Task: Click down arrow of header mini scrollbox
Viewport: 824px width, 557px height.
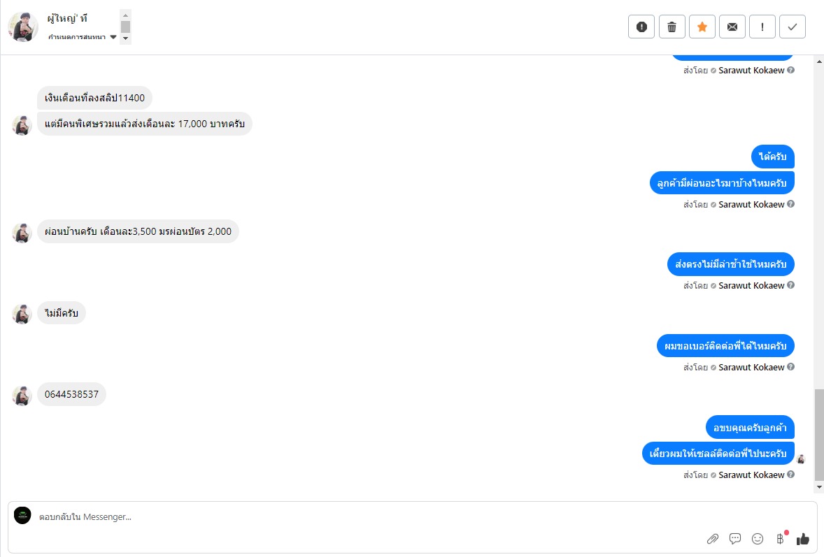Action: [125, 39]
